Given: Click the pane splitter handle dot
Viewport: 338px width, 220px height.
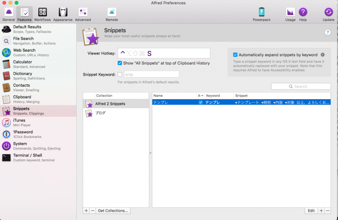Looking at the screenshot, I should coord(151,153).
